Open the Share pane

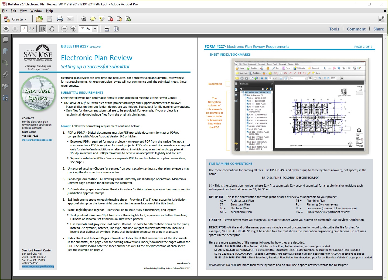pos(379,29)
